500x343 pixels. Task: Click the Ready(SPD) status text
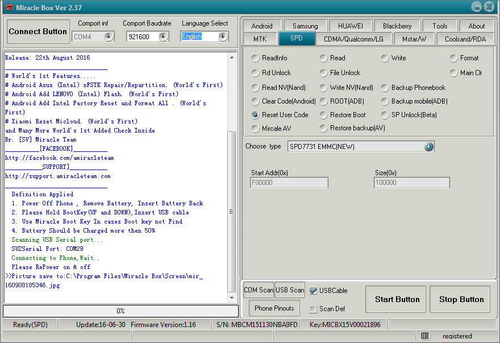coord(30,325)
